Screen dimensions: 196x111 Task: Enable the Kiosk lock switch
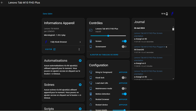pyautogui.click(x=124, y=78)
